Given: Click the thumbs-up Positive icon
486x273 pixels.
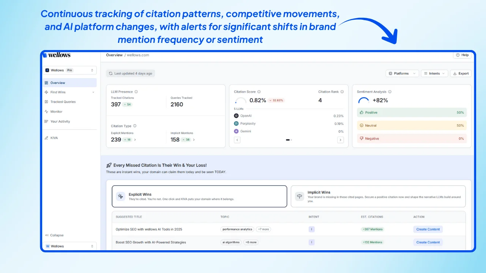Looking at the screenshot, I should 361,113.
